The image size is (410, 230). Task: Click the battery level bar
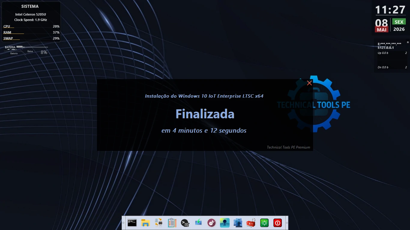[32, 47]
